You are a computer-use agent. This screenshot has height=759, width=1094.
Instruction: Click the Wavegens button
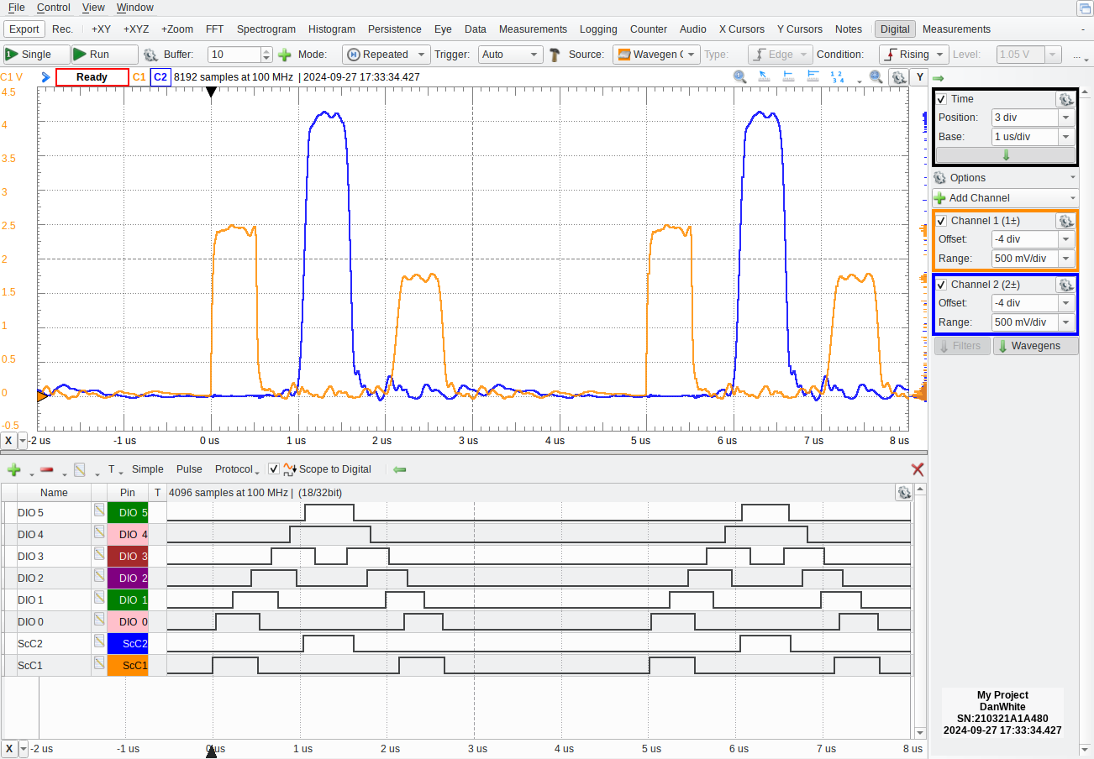click(1035, 346)
